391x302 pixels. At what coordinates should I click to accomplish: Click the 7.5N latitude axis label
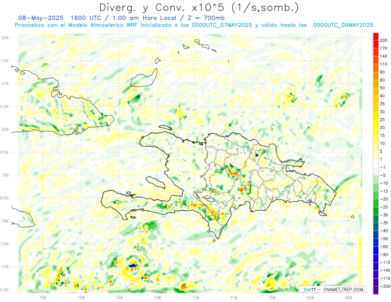[x=5, y=244]
